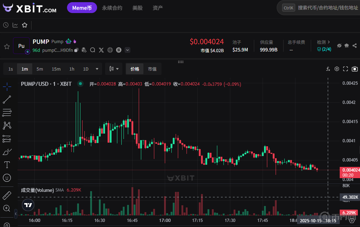
Task: Open the trending chart line icon
Action: point(15,25)
